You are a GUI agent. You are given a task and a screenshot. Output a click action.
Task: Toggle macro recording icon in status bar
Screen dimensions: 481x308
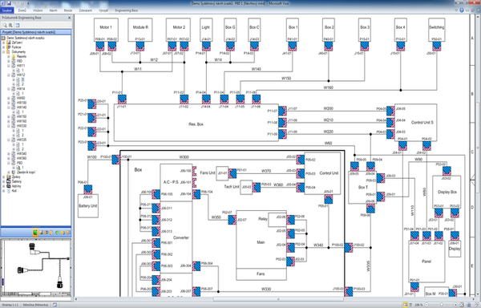pos(55,305)
